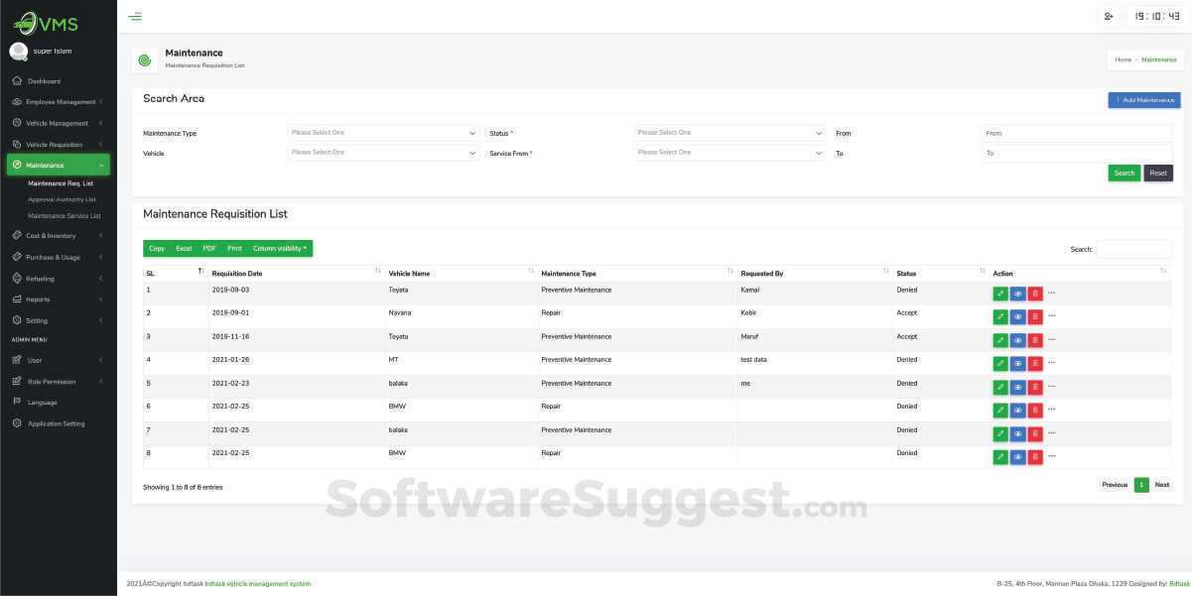The image size is (1192, 596).
Task: Open the blue view icon on the Navana row
Action: pos(1017,315)
